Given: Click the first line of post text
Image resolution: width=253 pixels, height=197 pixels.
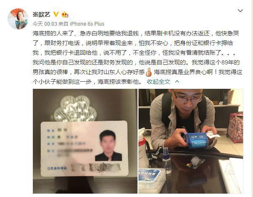Looking at the screenshot, I should coord(136,33).
